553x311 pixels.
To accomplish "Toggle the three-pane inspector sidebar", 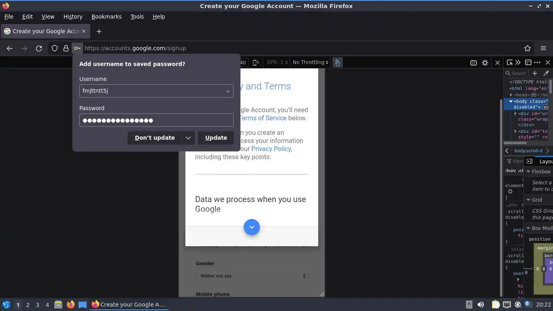I will coord(529,161).
